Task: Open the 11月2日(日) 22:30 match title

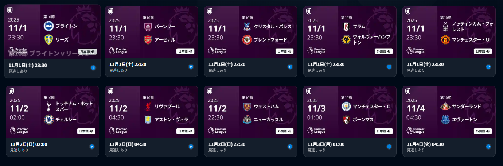Action: tap(227, 144)
